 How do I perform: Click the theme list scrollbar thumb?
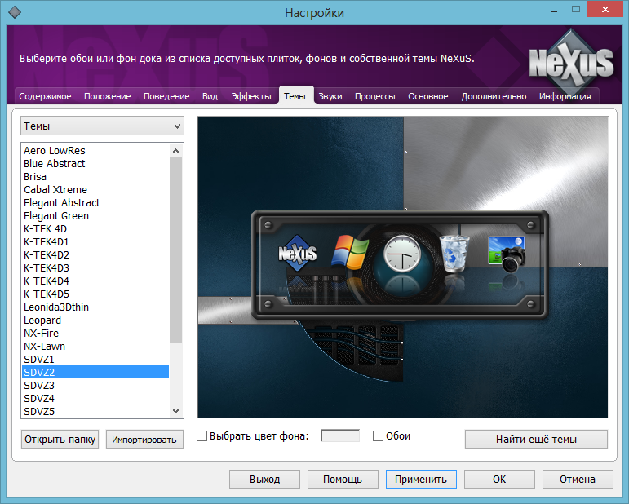pos(175,250)
